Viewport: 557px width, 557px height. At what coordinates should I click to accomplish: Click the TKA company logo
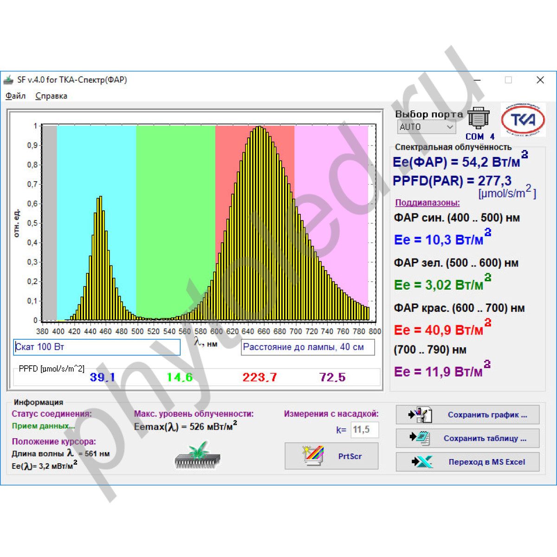click(523, 120)
